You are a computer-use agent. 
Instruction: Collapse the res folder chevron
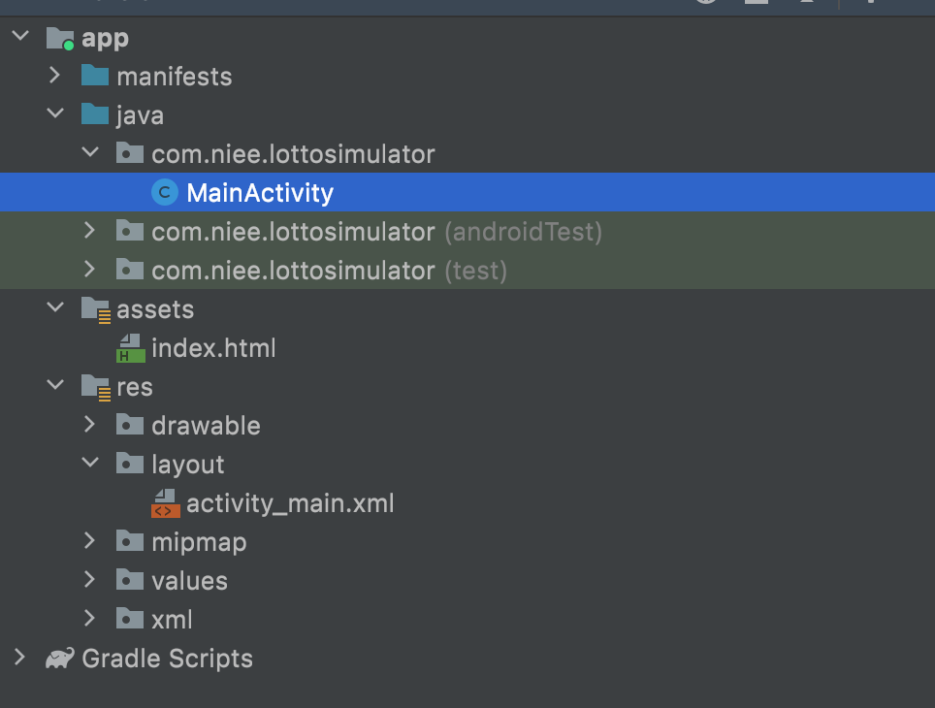[x=55, y=385]
